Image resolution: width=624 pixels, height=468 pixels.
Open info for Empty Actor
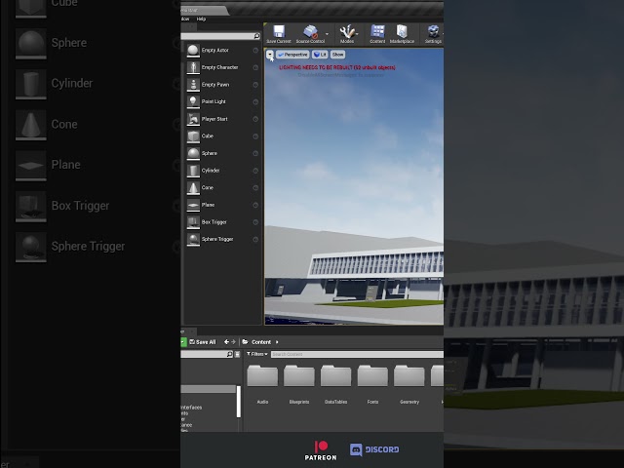(255, 50)
